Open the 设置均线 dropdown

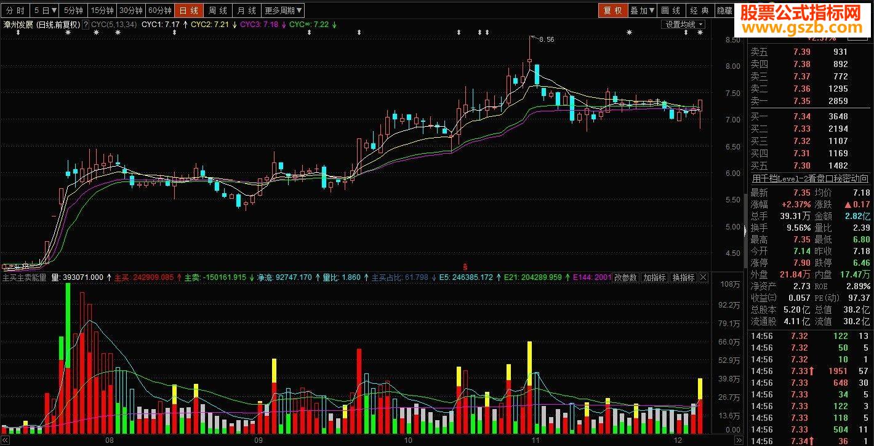(x=684, y=25)
